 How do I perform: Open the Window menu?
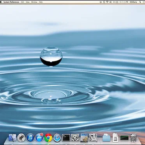pyautogui.click(x=34, y=2)
